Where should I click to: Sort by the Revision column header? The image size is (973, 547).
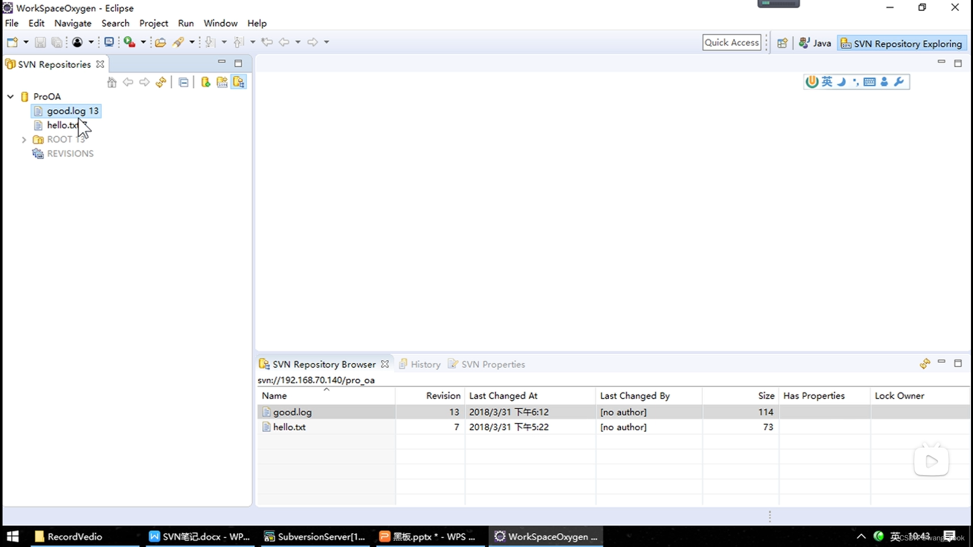(x=430, y=396)
